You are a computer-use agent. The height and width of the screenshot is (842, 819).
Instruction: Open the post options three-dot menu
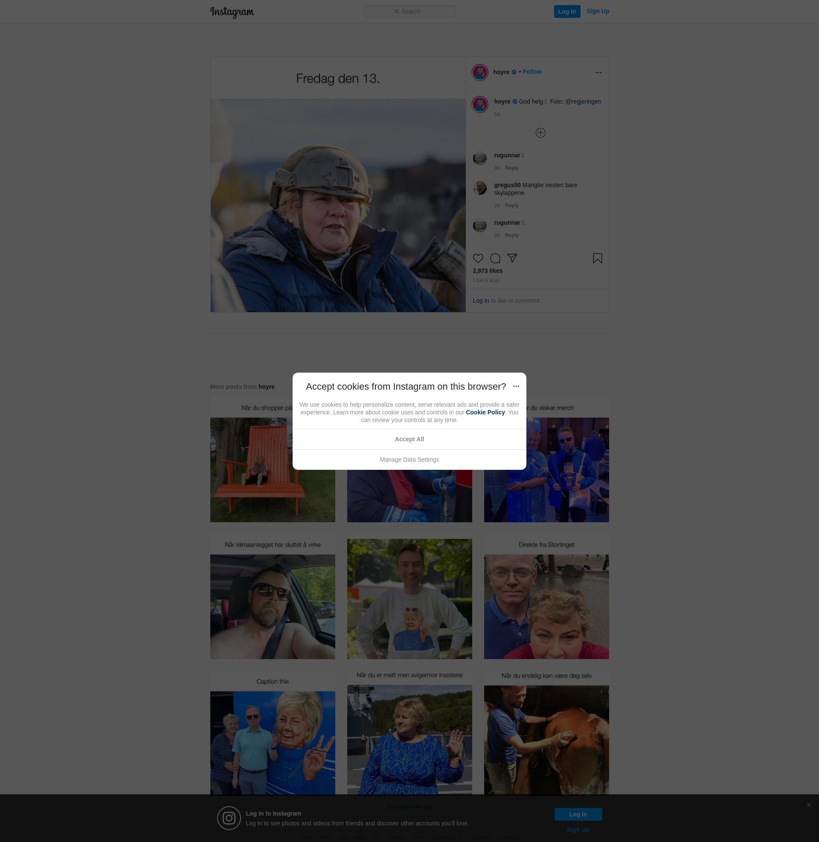(598, 72)
